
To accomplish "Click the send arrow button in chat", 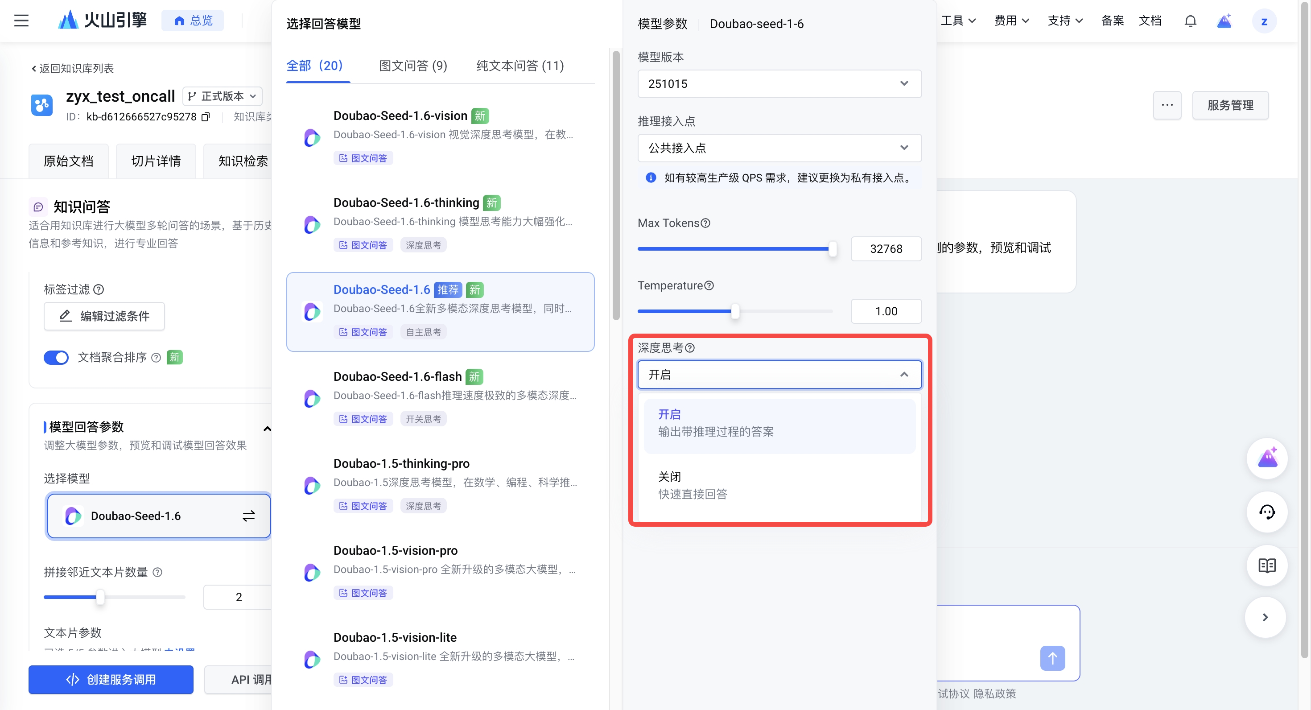I will [x=1052, y=659].
